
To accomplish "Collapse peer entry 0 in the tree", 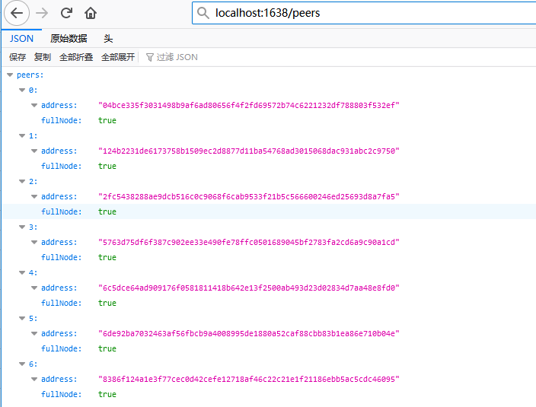I will [x=22, y=90].
